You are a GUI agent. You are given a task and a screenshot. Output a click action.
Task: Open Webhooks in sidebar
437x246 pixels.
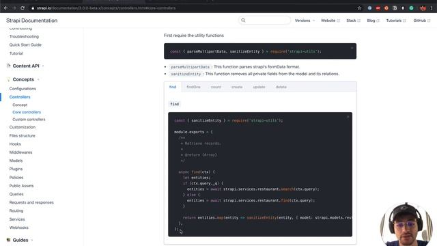pos(19,228)
